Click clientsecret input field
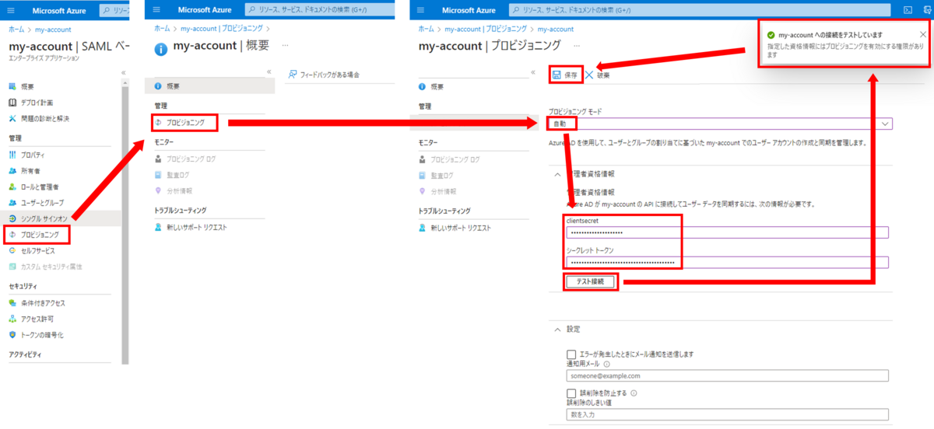This screenshot has height=429, width=934. [x=727, y=232]
